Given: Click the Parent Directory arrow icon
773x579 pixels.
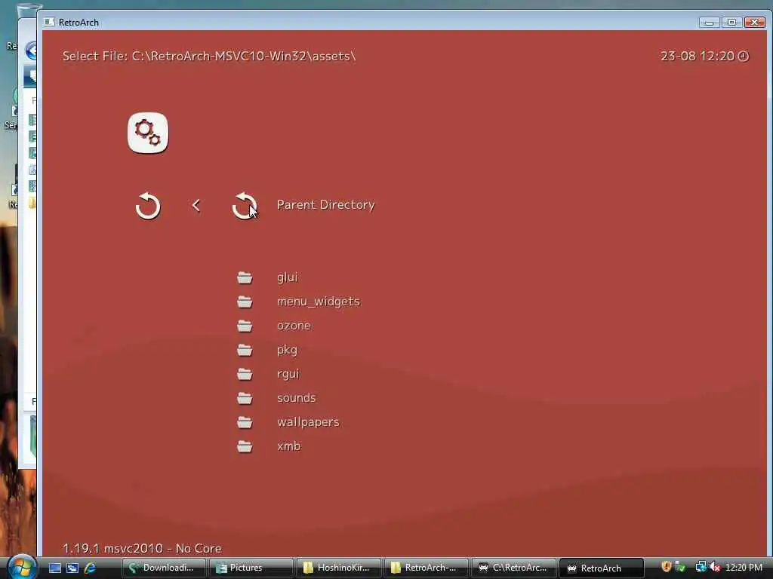Looking at the screenshot, I should (x=245, y=205).
